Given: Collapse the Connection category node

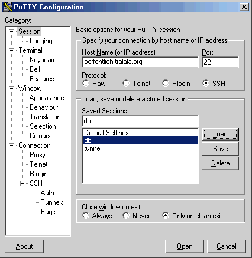Looking at the screenshot, I should (x=12, y=145).
